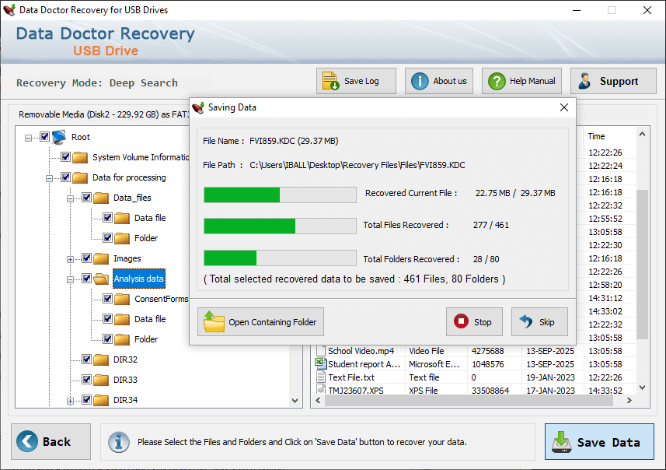
Task: Toggle the Data_files folder checkbox
Action: click(86, 198)
